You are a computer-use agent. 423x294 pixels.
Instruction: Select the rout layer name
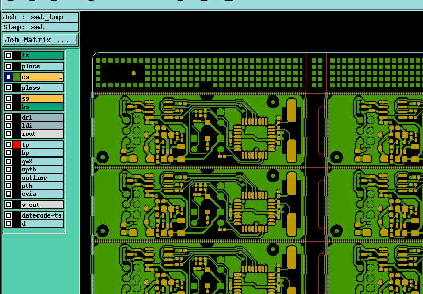coord(42,134)
